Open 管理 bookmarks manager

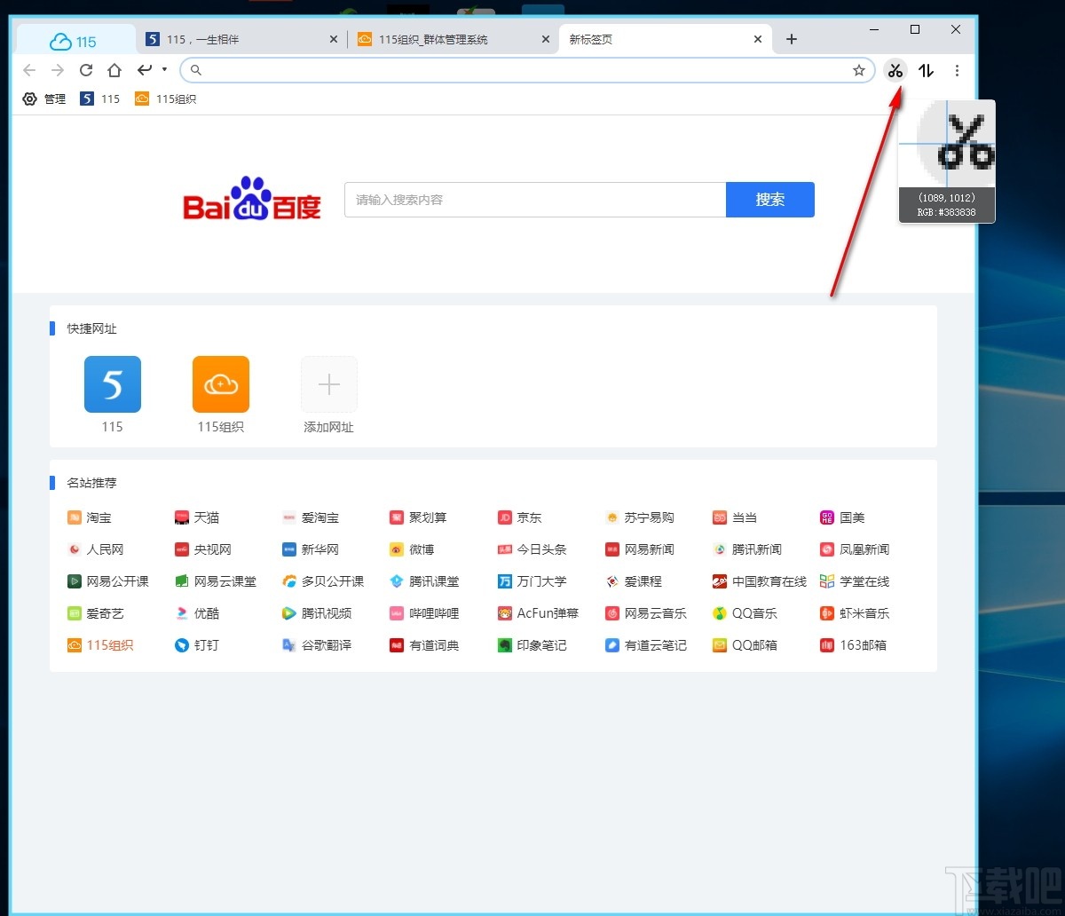44,99
